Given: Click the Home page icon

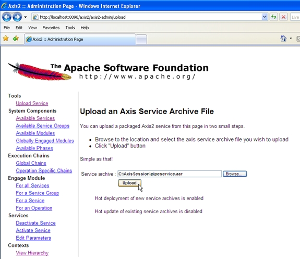Looking at the screenshot, I should tap(283, 39).
